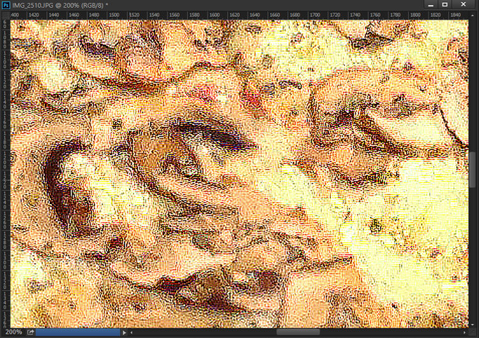Click the 1600 mark on the horizontal ruler
The height and width of the screenshot is (338, 479).
click(215, 15)
